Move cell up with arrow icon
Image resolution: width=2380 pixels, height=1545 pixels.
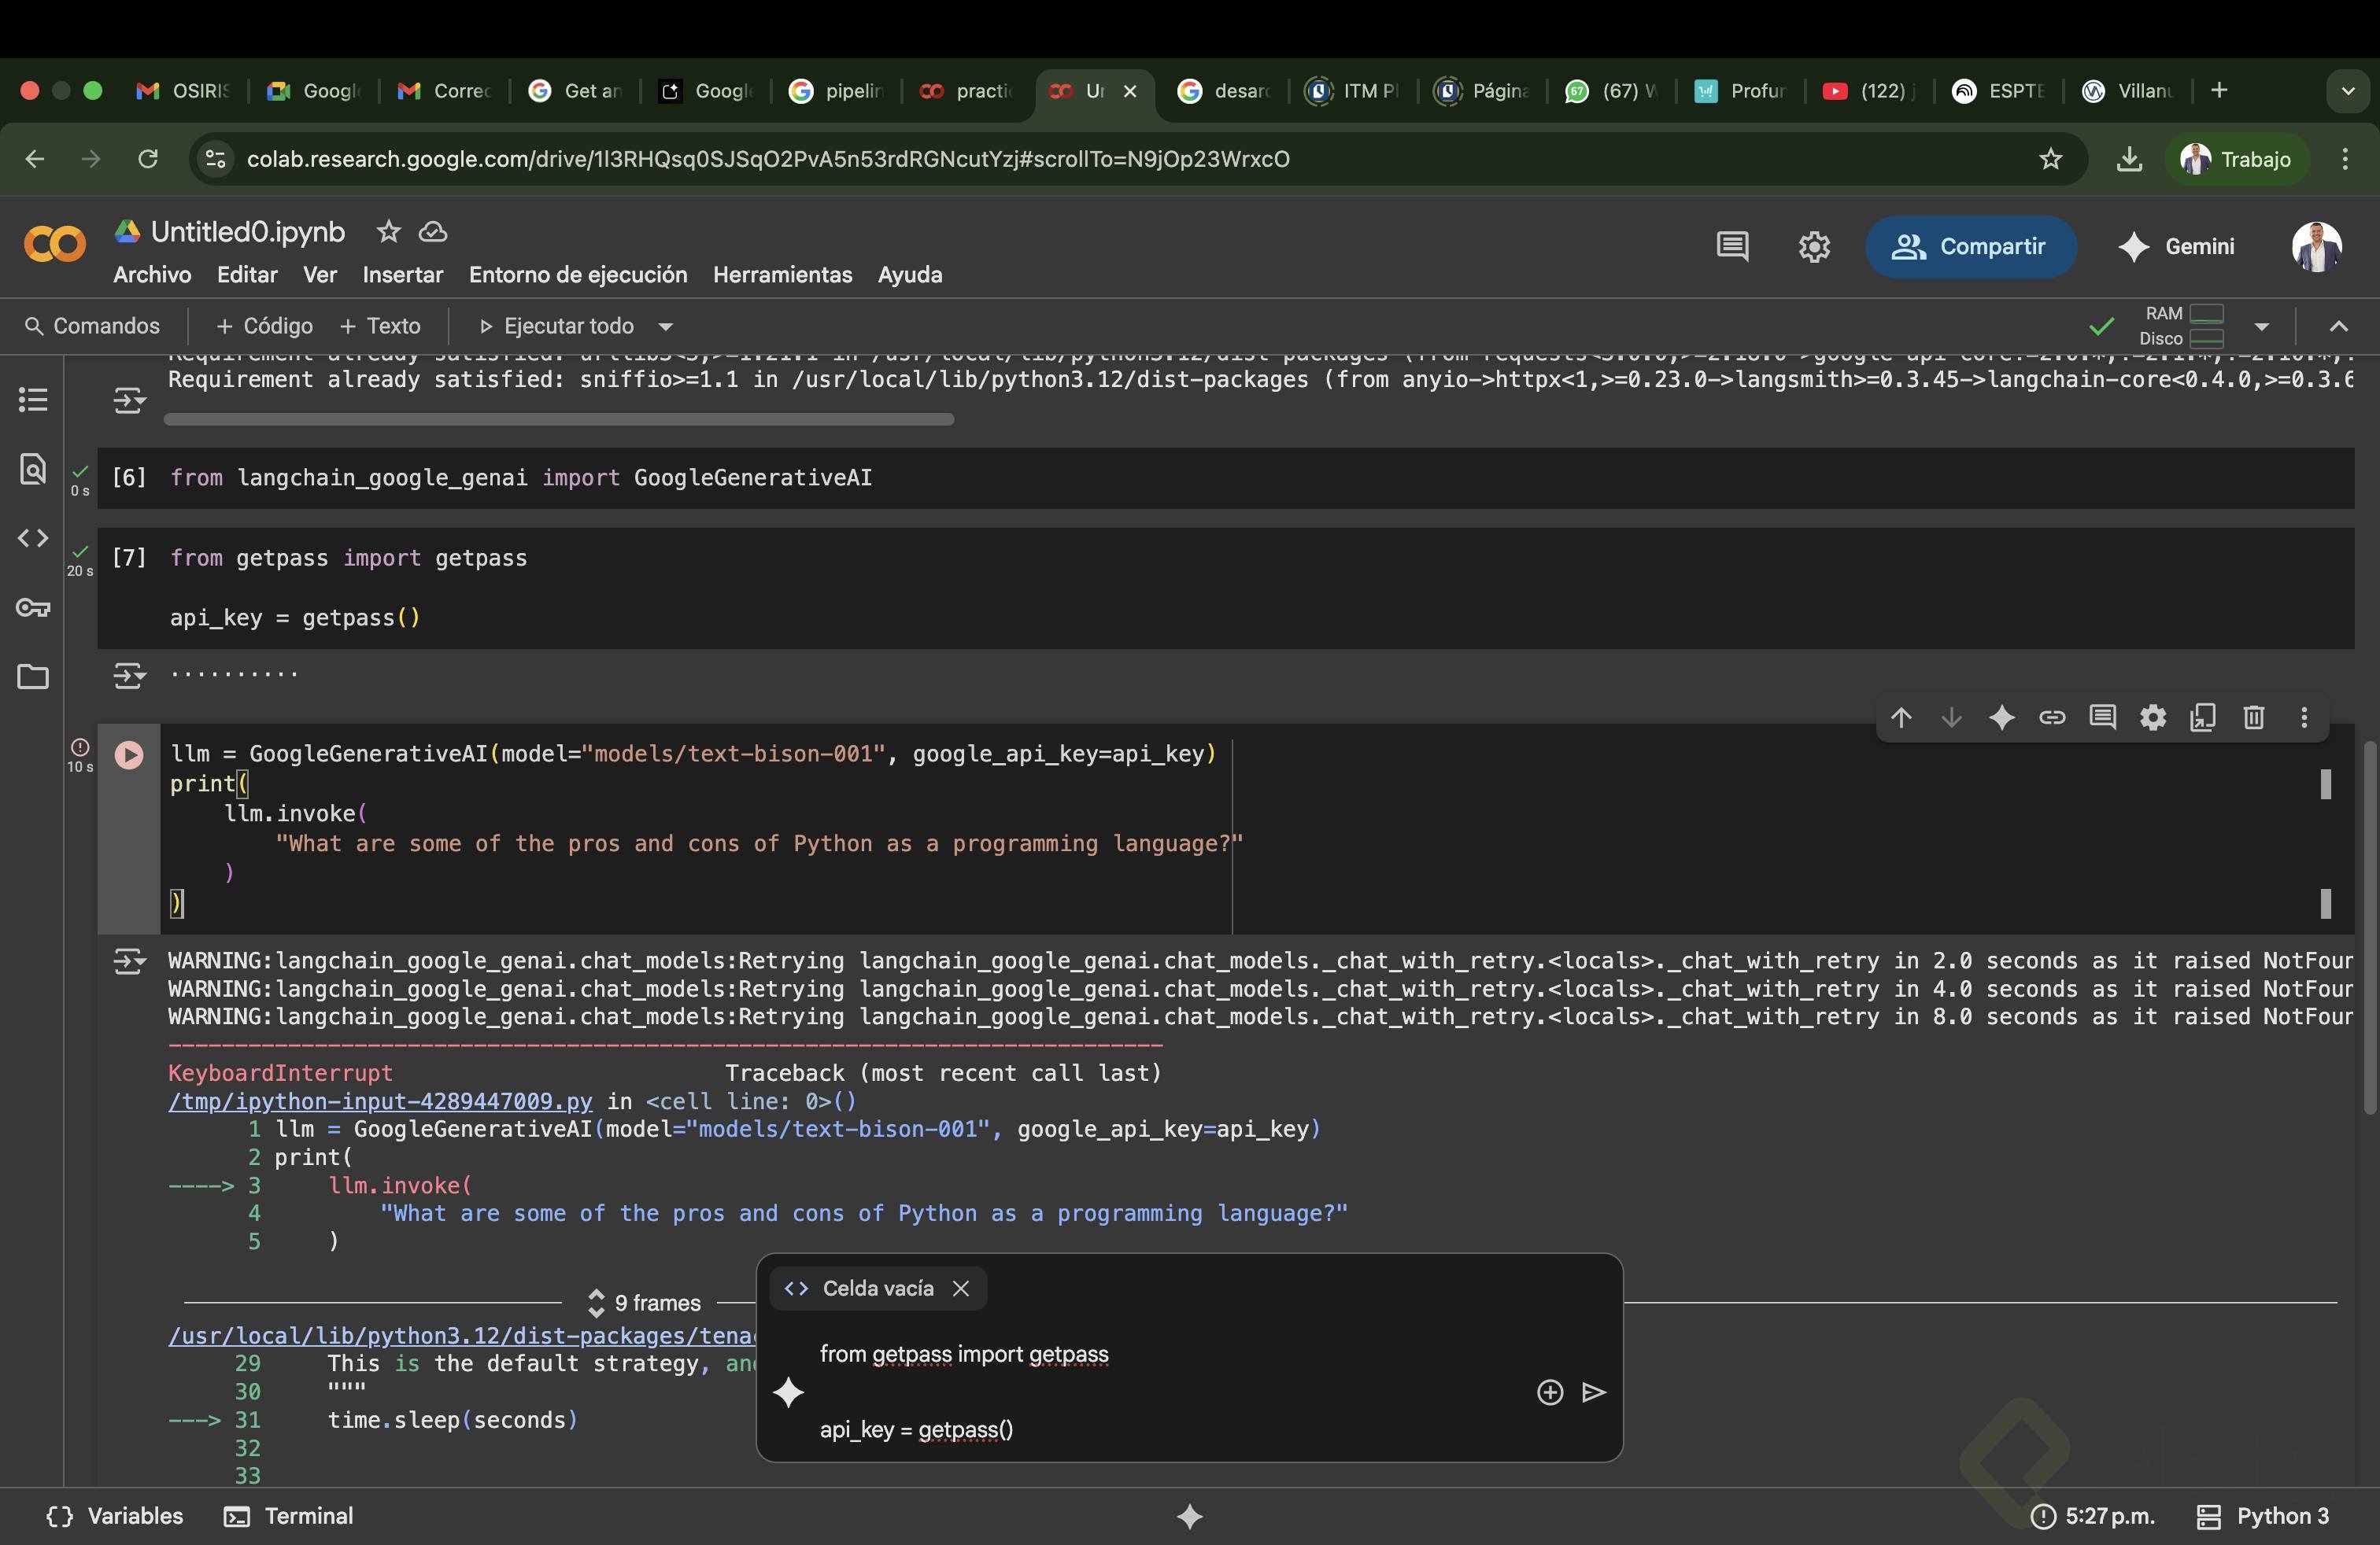[x=1901, y=717]
